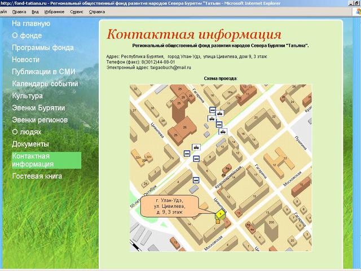Click the Пушкина street label on the map
361x271 pixels.
click(x=301, y=143)
